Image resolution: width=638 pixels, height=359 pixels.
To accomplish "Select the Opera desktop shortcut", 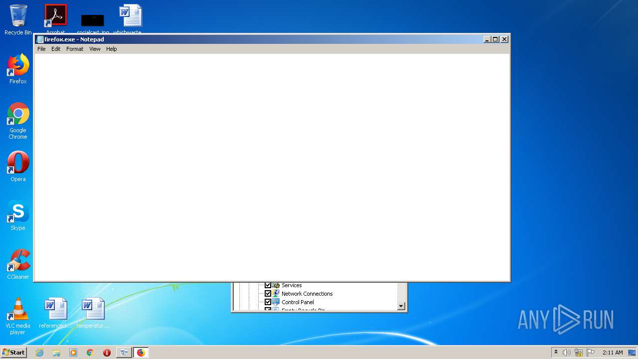I will click(x=18, y=167).
